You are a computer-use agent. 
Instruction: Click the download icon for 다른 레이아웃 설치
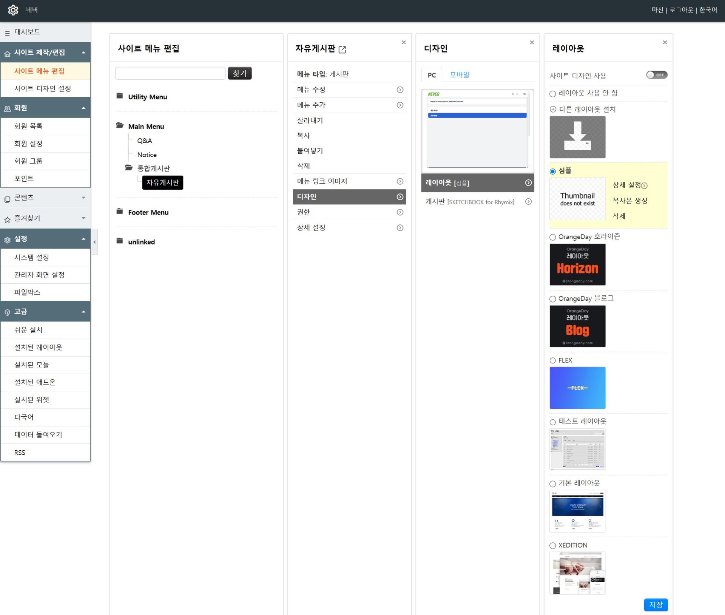tap(577, 137)
